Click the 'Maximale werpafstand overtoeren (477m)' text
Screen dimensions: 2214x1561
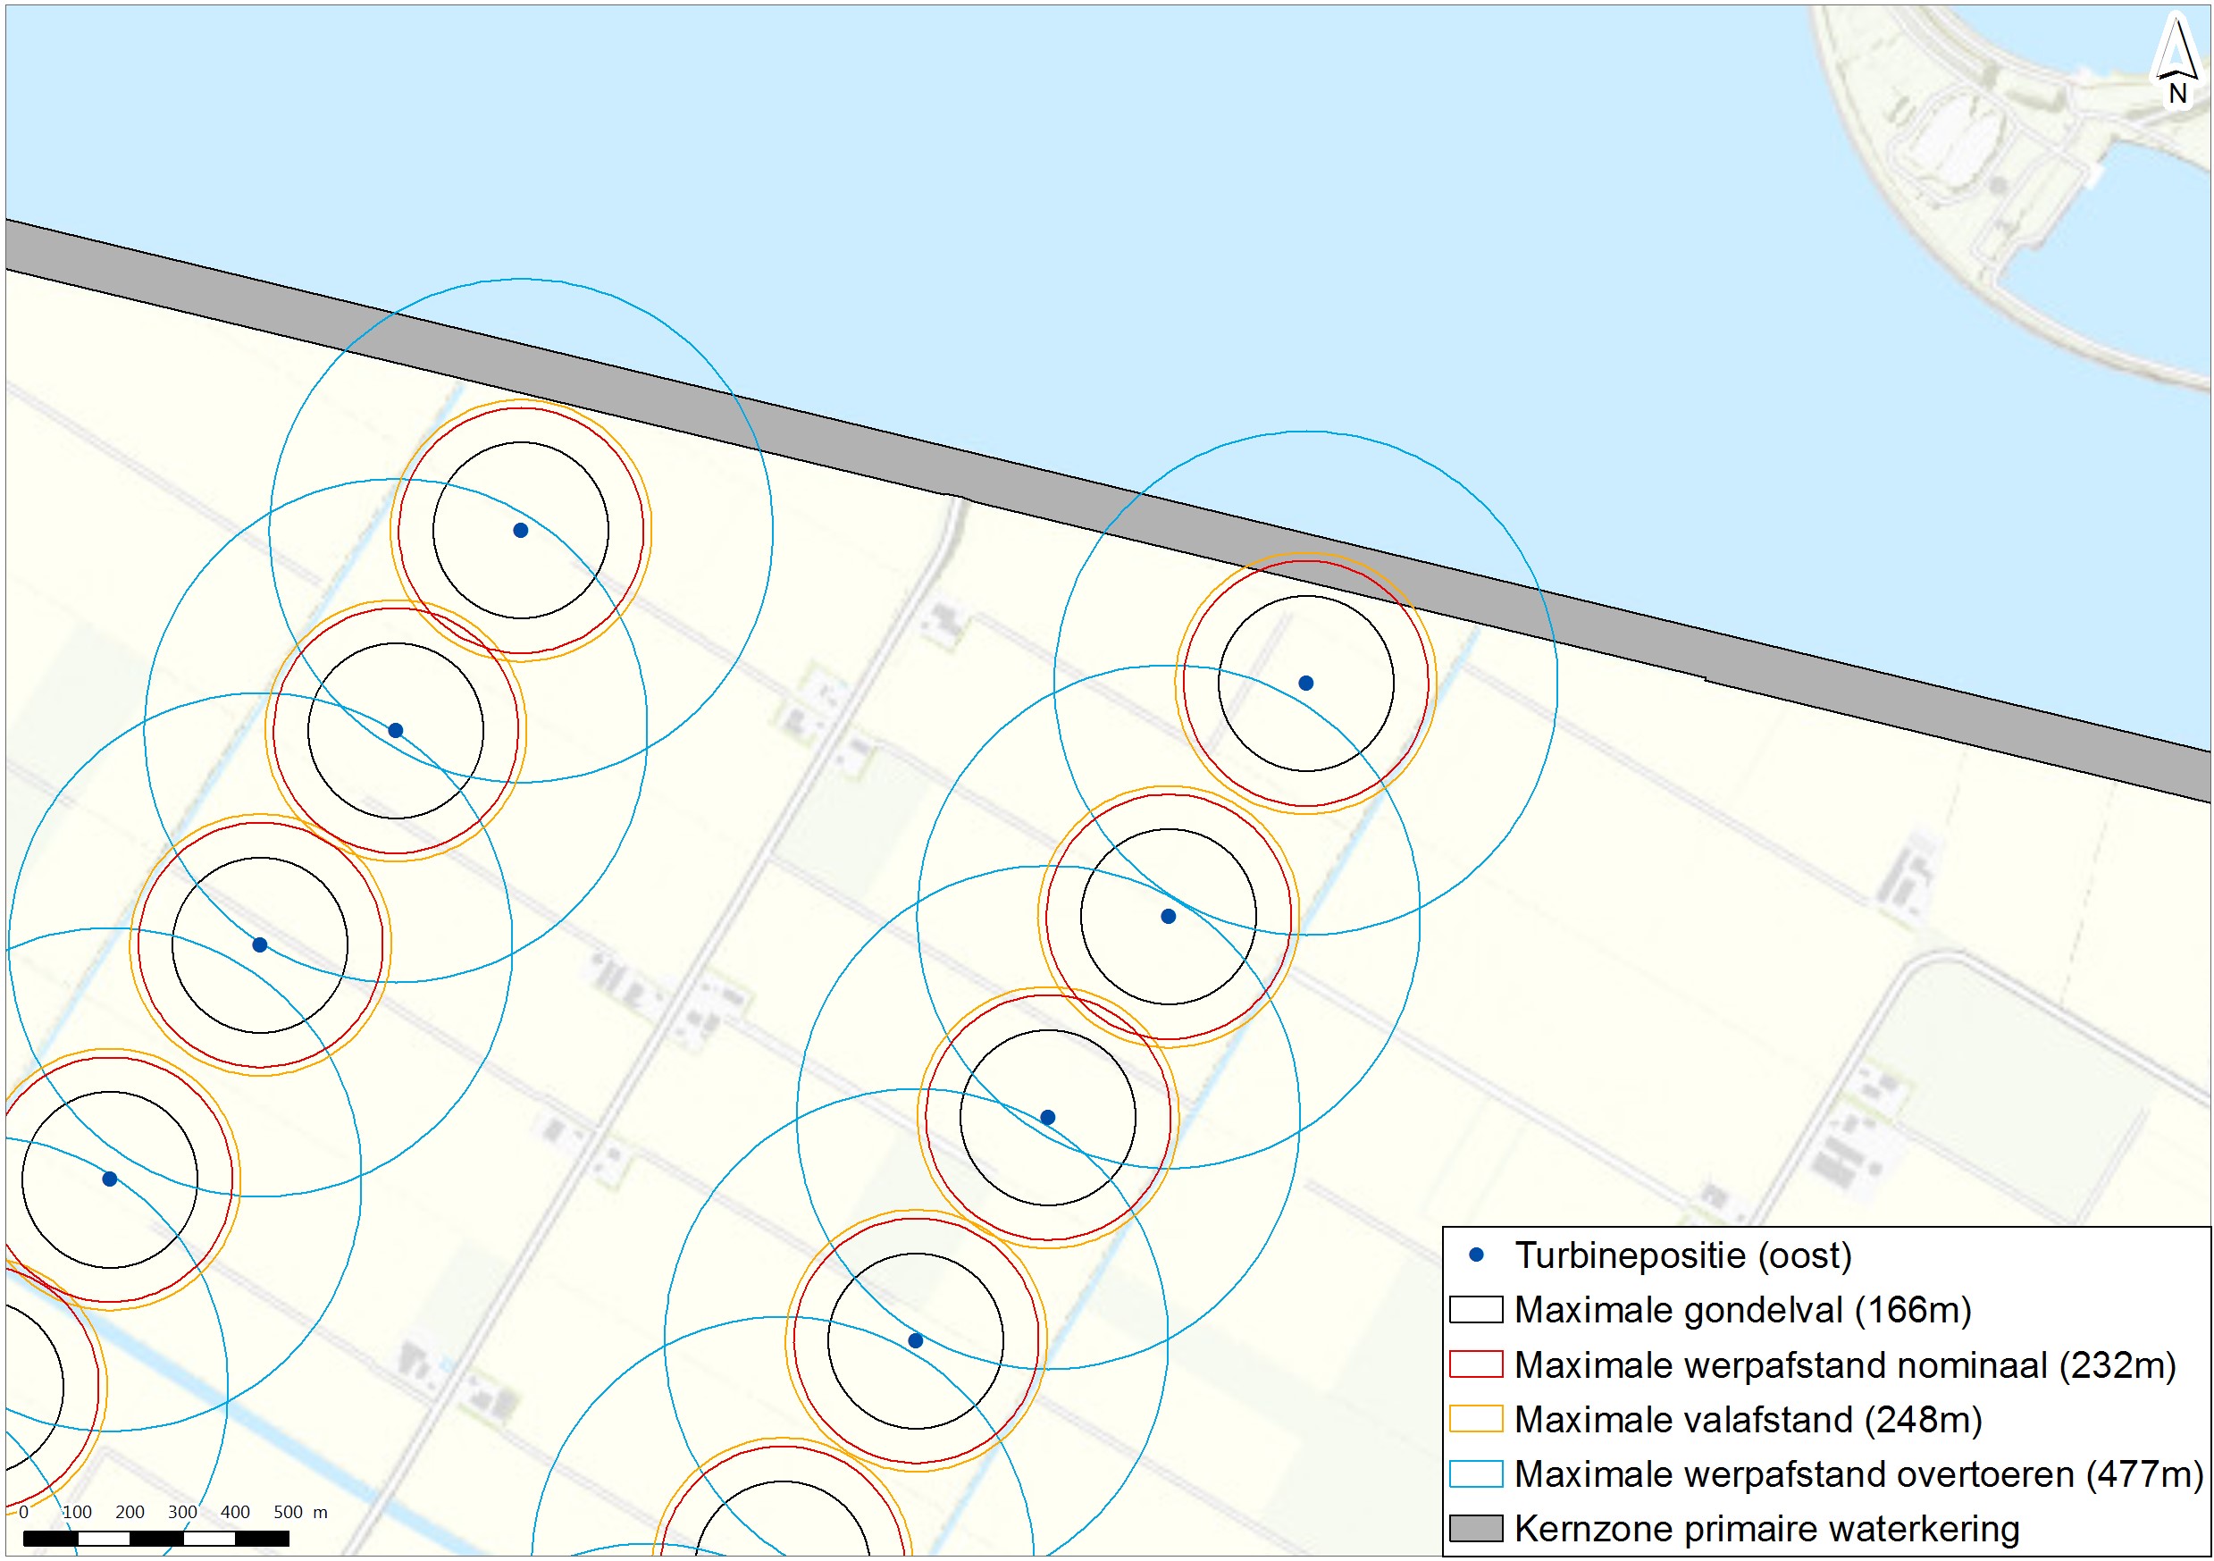pos(1858,1474)
